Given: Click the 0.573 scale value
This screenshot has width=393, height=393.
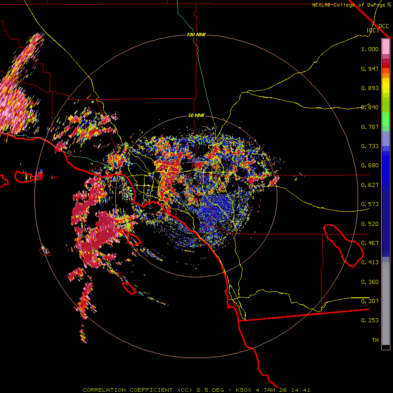Looking at the screenshot, I should click(x=370, y=204).
